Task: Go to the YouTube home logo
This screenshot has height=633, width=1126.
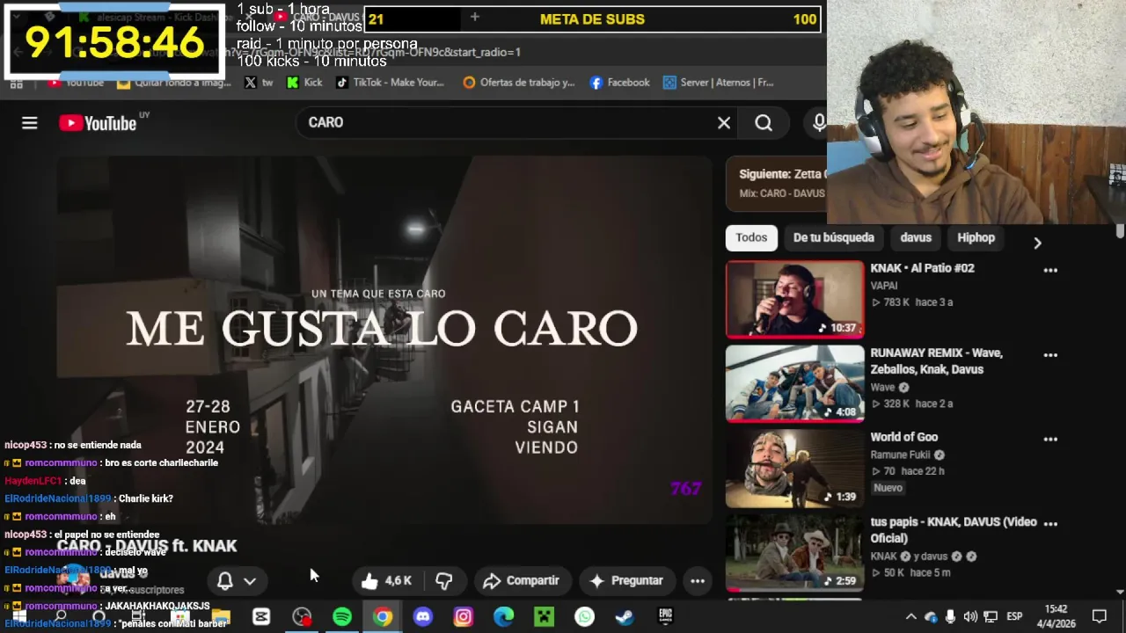Action: [98, 123]
